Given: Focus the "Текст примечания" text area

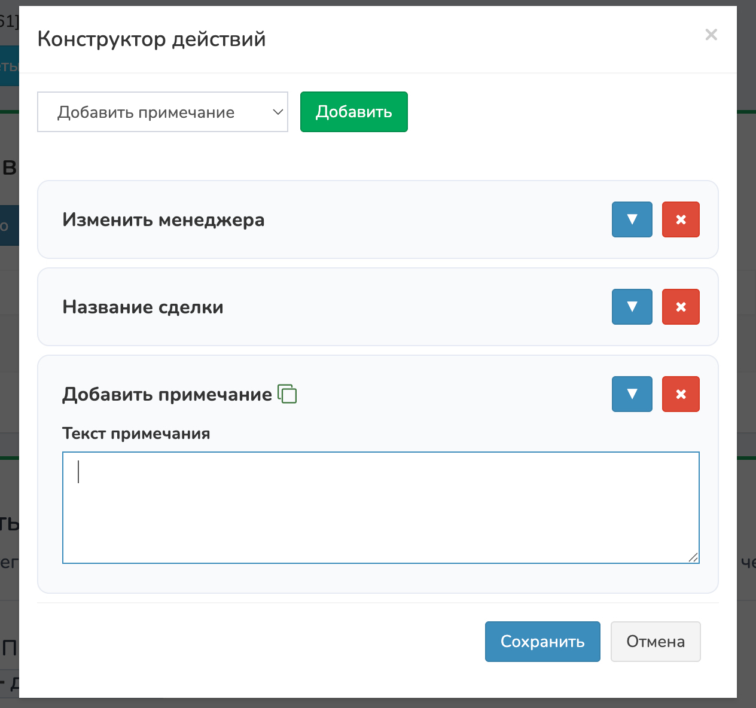Looking at the screenshot, I should click(380, 507).
